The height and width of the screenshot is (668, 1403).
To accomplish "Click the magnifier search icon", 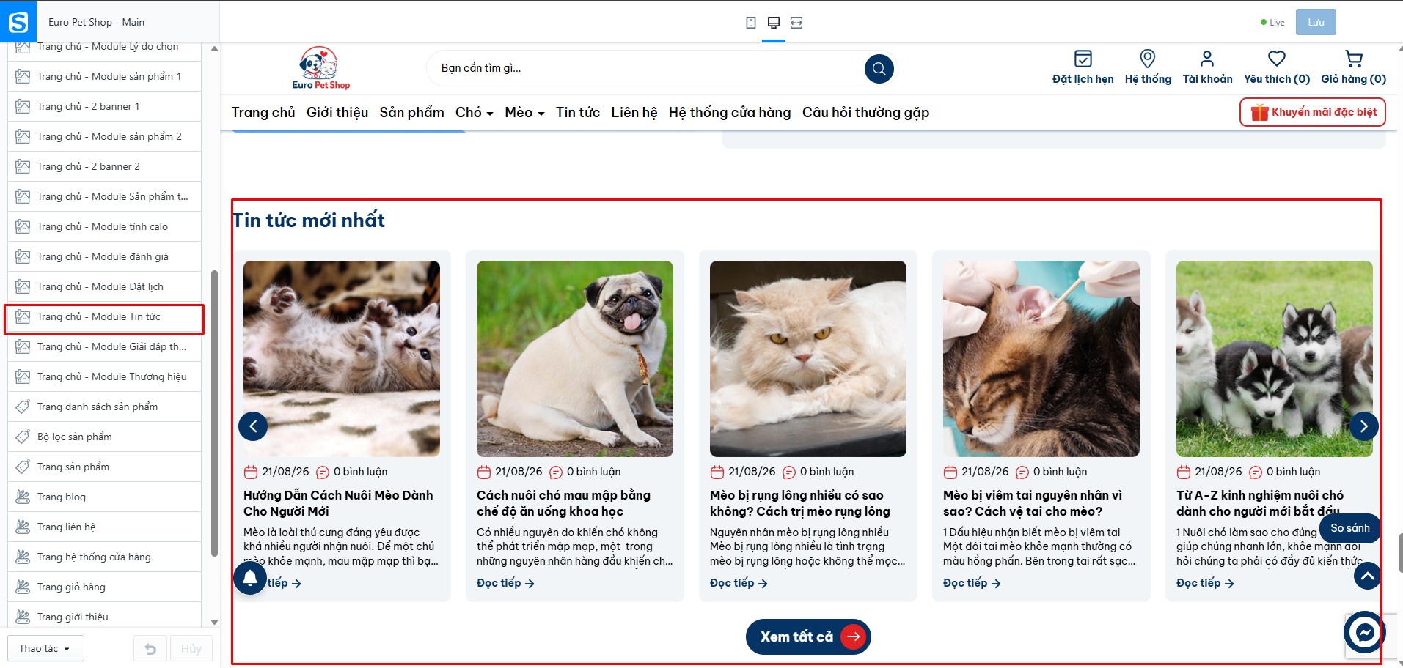I will [x=879, y=69].
